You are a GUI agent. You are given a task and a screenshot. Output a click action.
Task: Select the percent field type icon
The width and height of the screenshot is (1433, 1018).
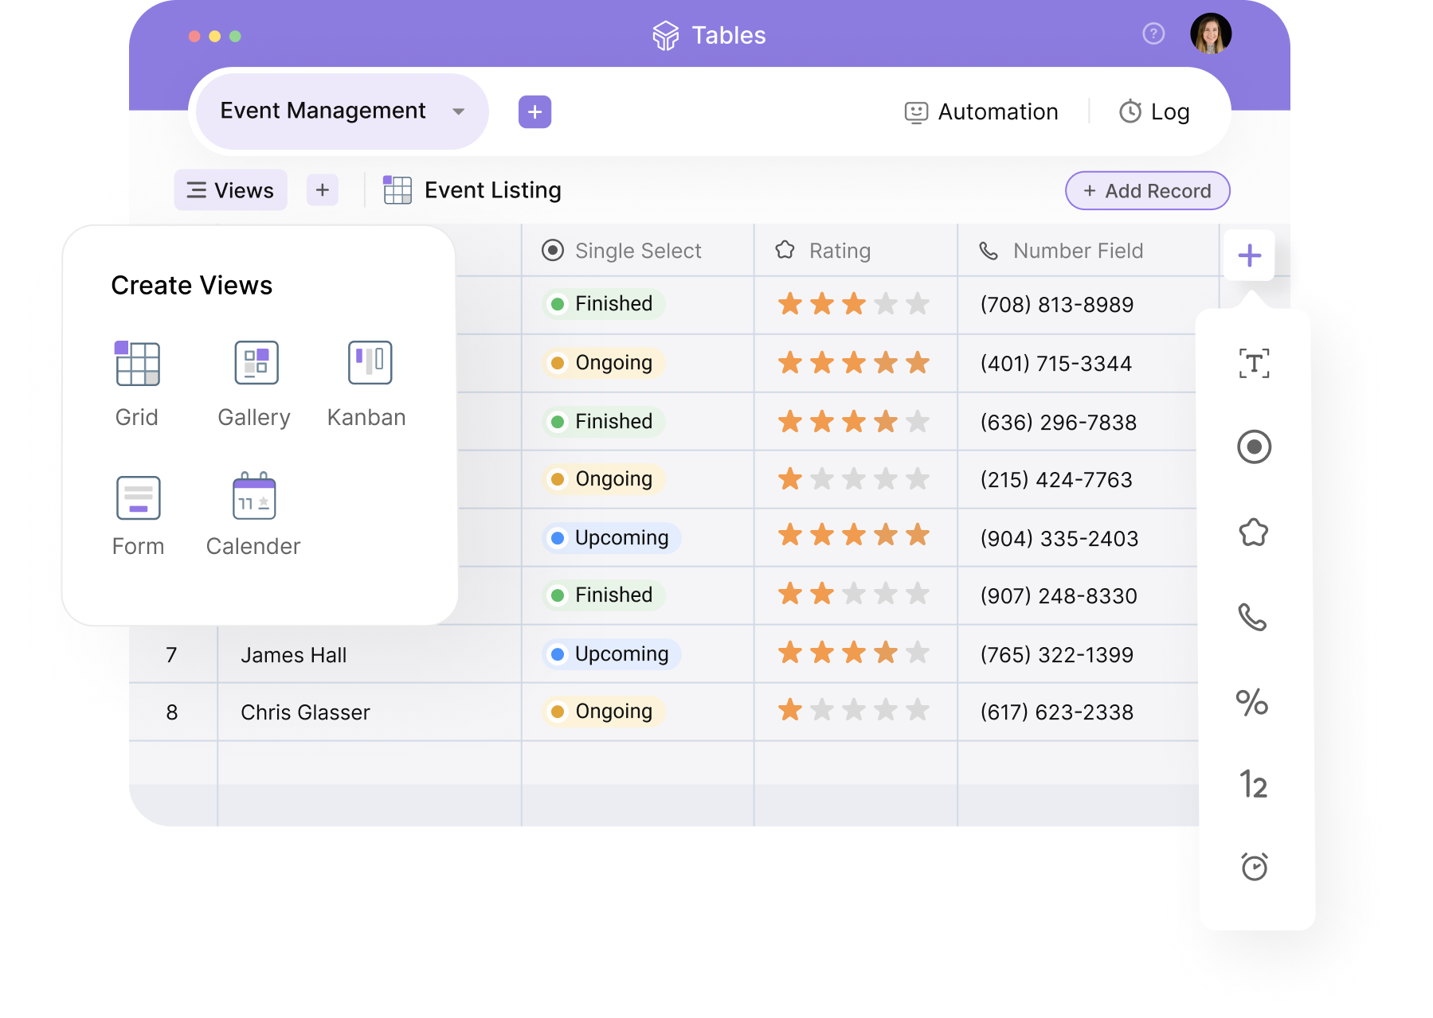[x=1254, y=703]
